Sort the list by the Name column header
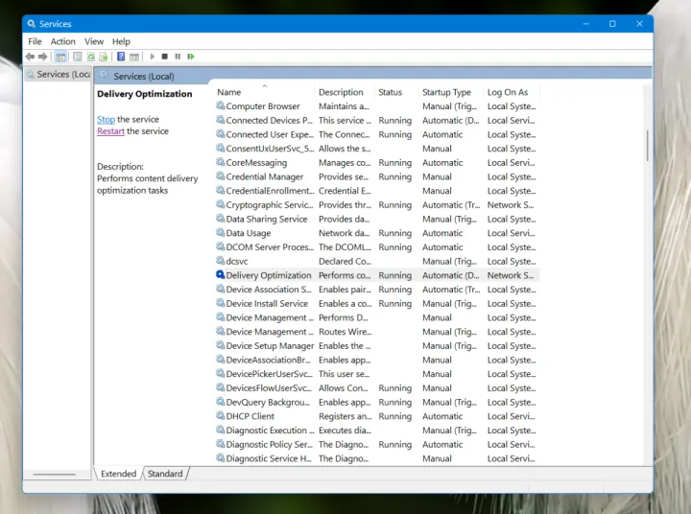 [229, 92]
